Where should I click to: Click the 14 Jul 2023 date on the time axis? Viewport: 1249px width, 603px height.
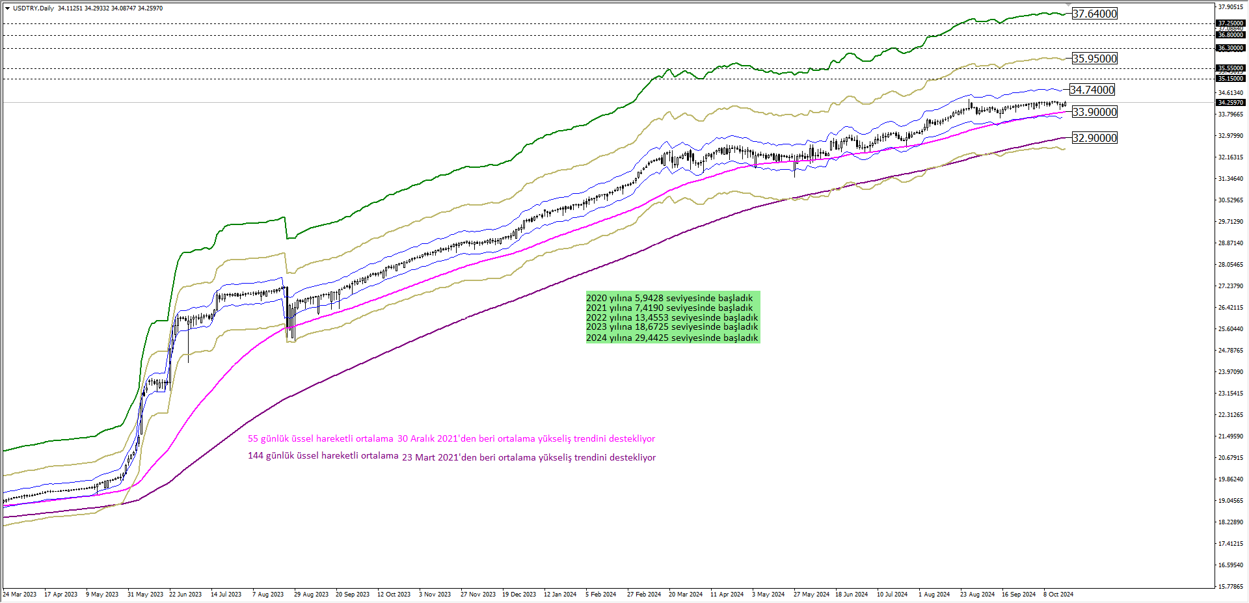[x=226, y=595]
